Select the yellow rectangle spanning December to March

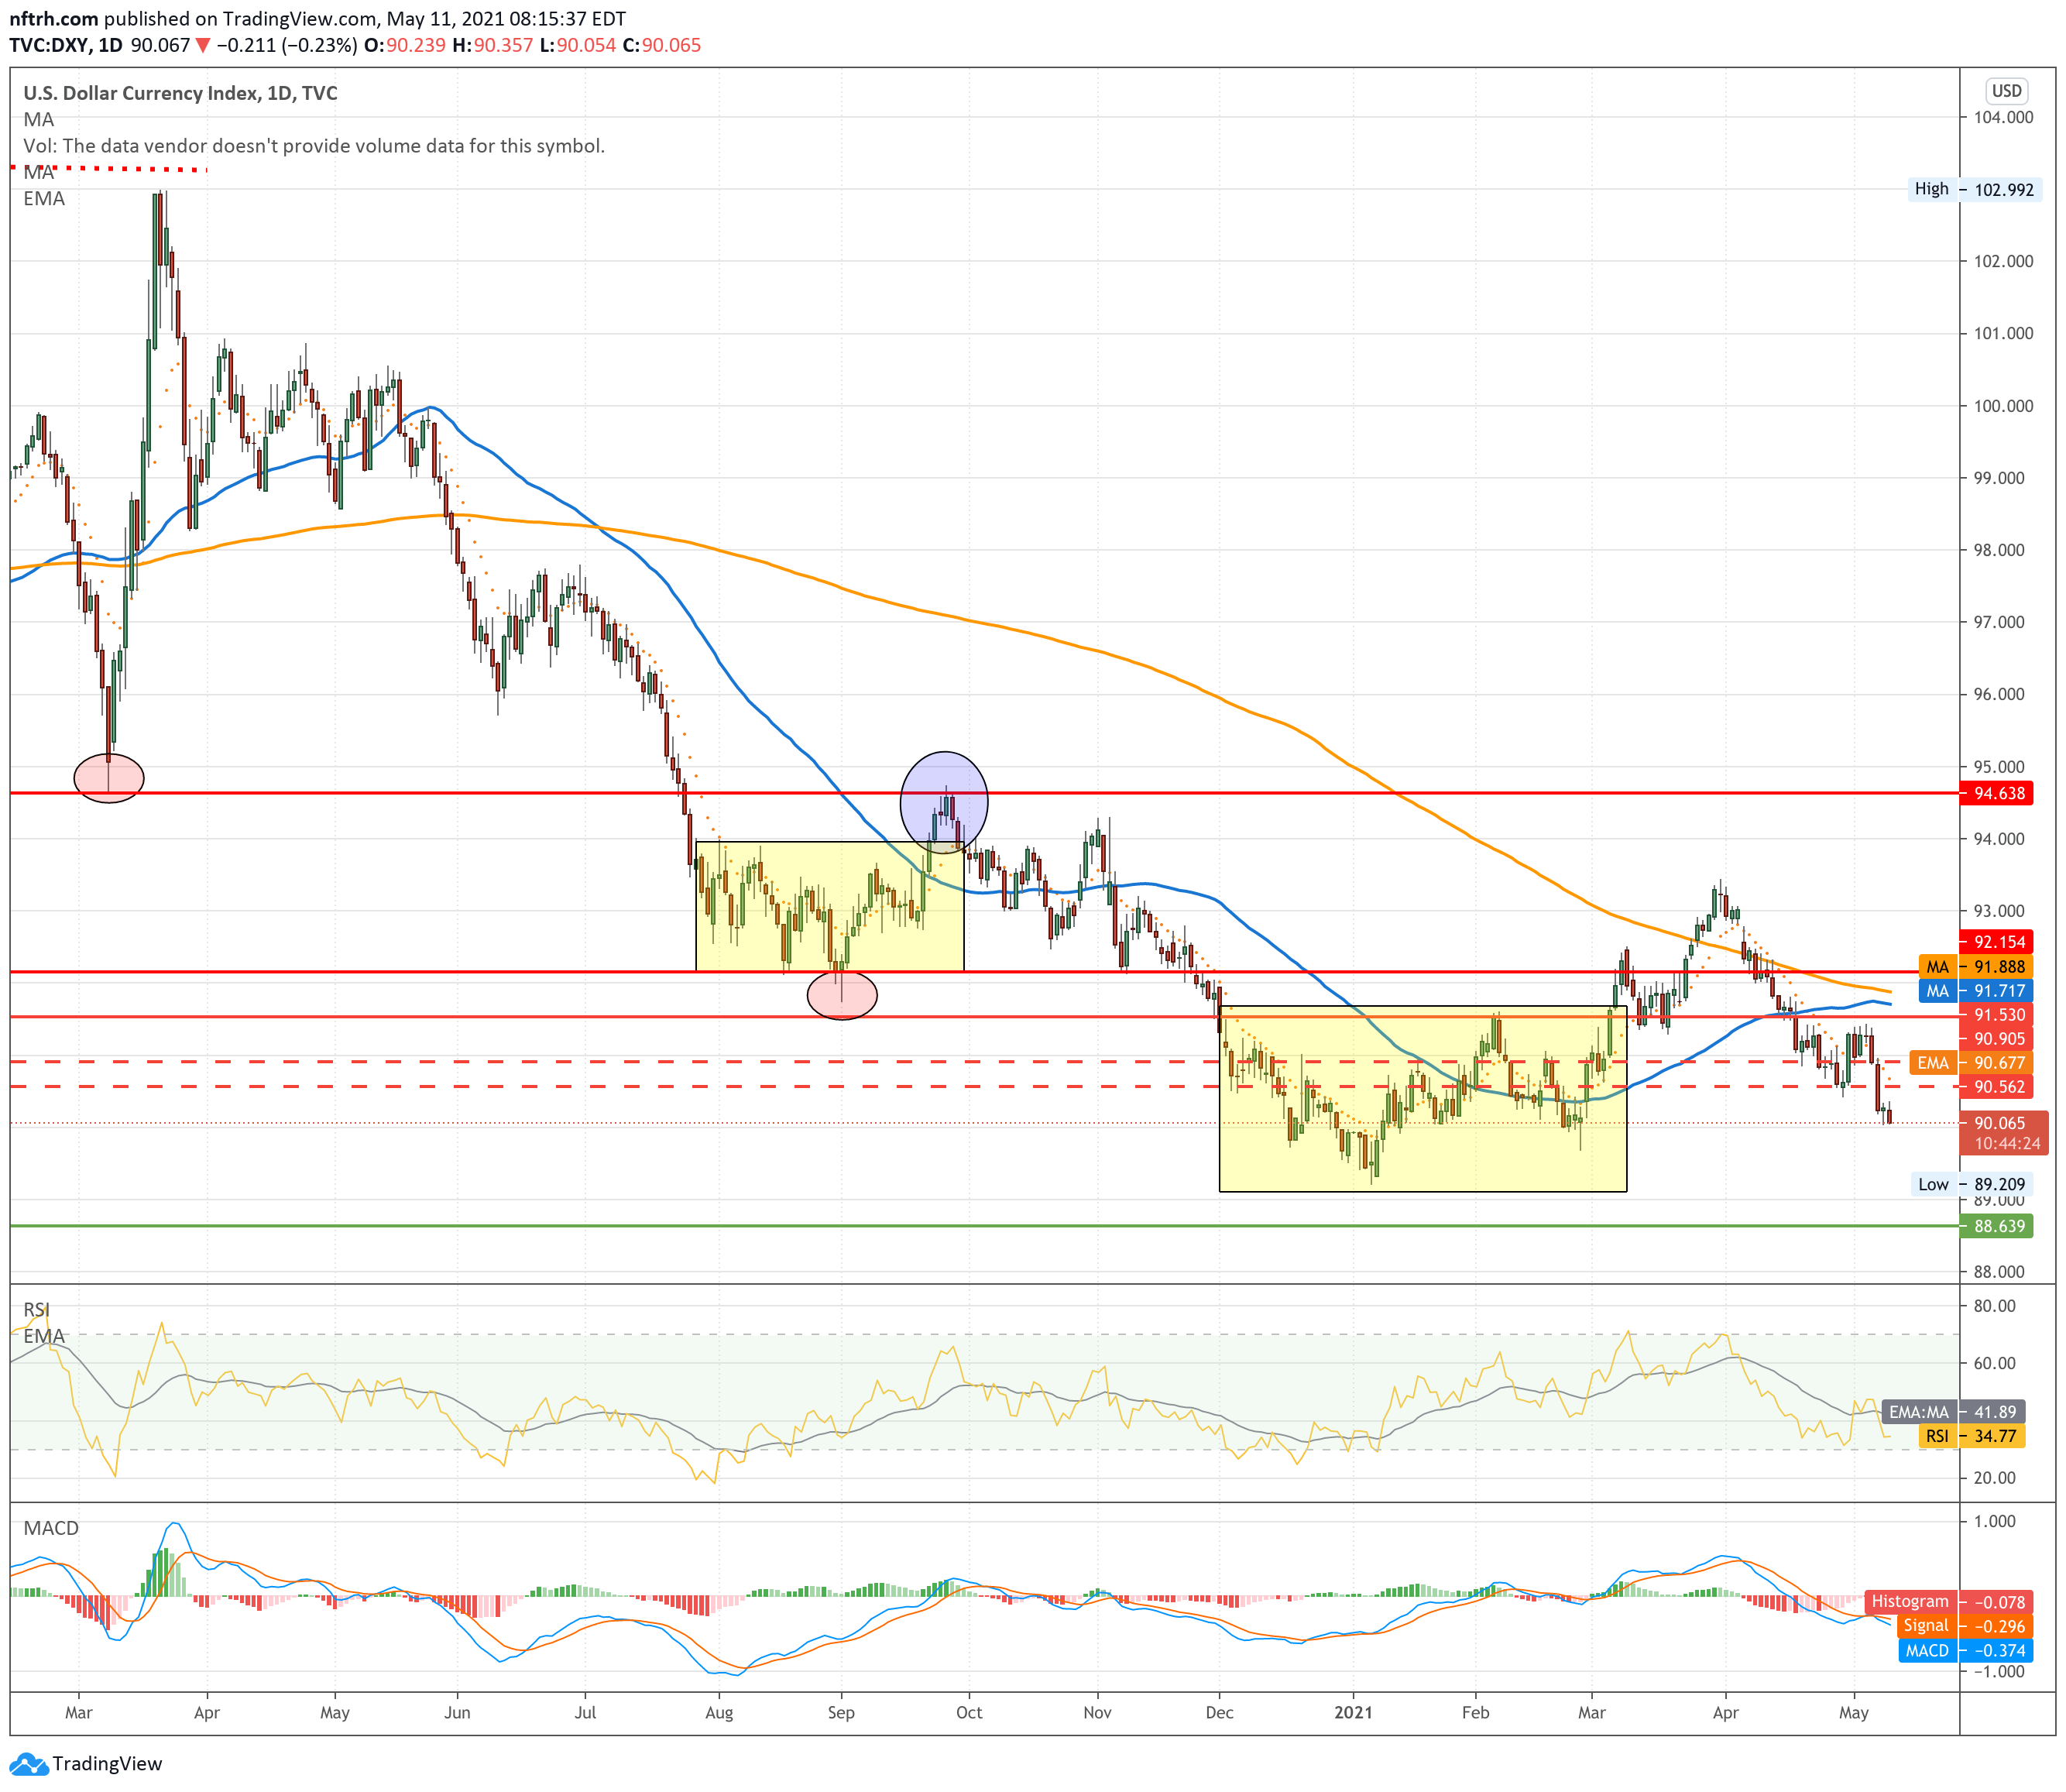(1423, 1098)
